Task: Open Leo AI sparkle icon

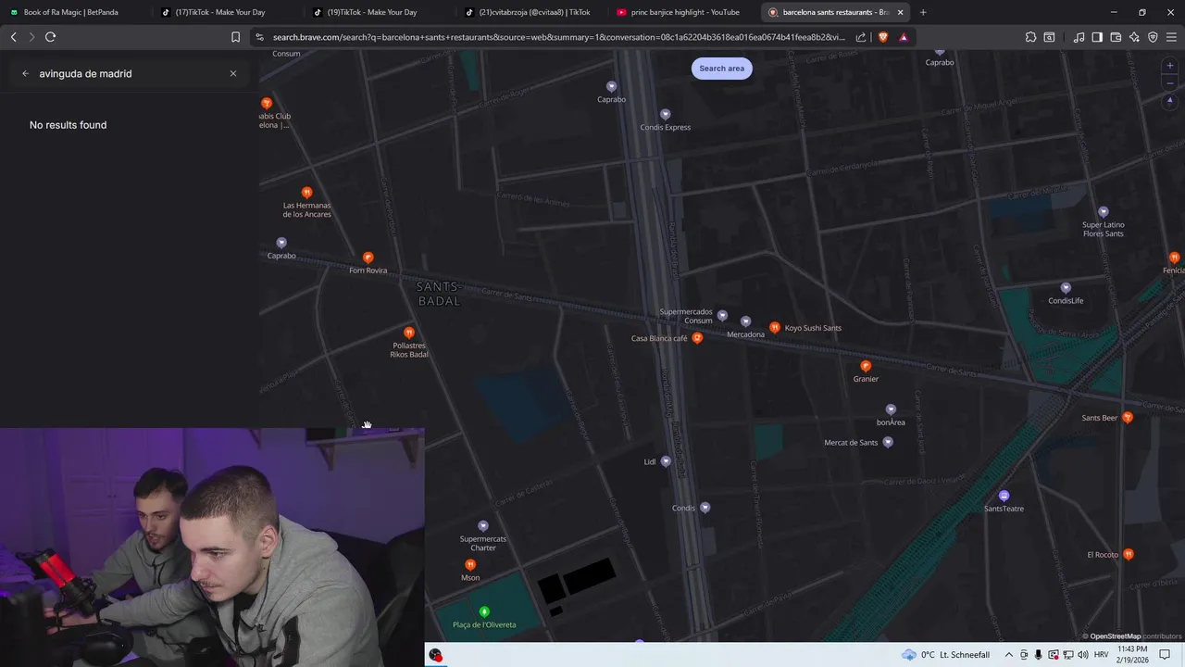Action: click(1134, 37)
